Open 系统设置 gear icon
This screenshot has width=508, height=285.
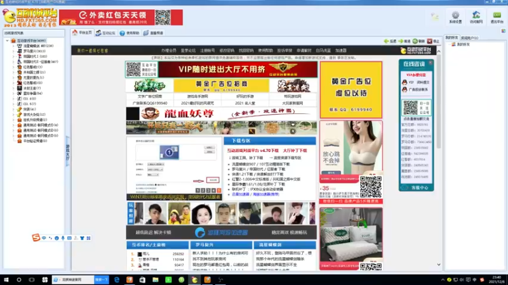[455, 15]
